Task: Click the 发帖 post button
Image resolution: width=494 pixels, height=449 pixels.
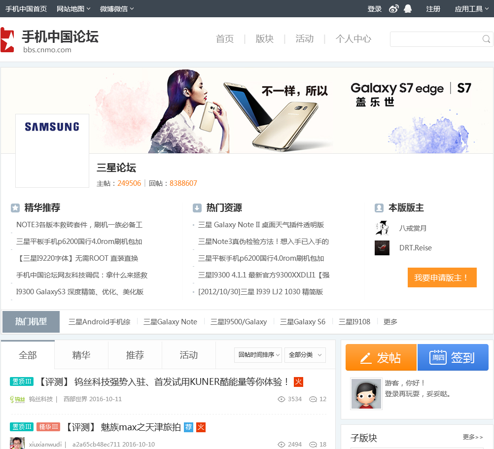Action: point(381,357)
